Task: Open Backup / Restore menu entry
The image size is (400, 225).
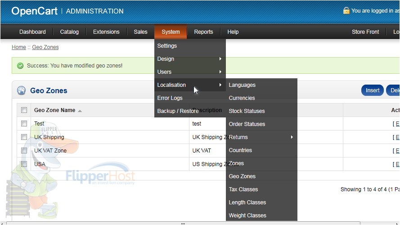Action: click(x=190, y=111)
